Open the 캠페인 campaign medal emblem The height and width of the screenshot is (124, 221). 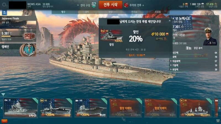28,50
